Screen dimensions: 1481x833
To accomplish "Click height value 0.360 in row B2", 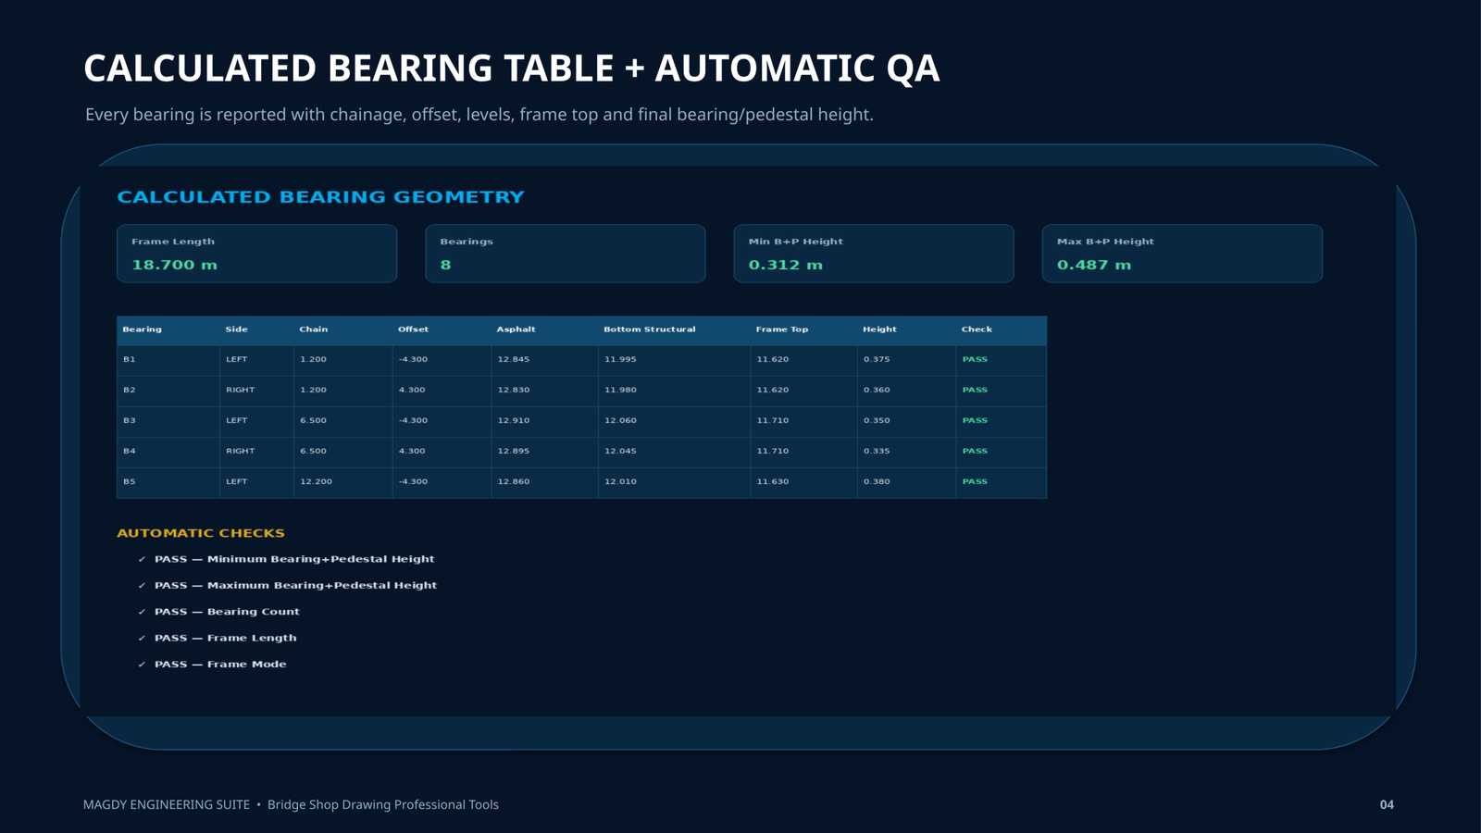I will (877, 390).
